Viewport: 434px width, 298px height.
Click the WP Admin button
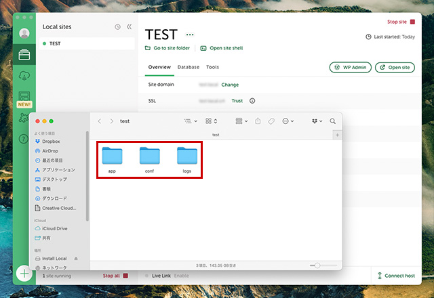(x=350, y=68)
